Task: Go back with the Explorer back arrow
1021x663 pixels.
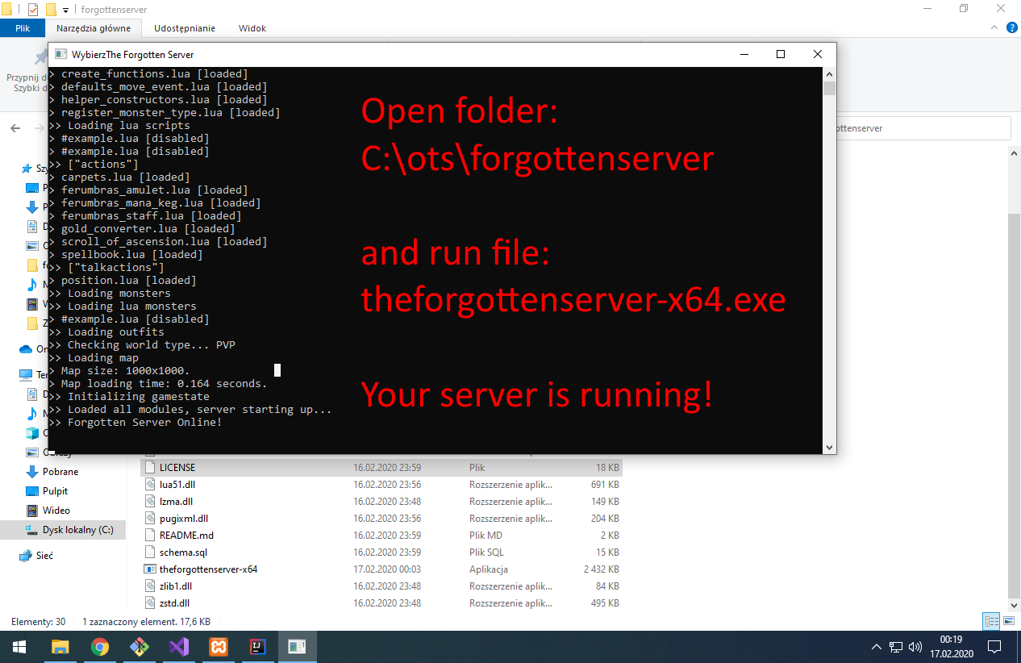Action: 15,128
